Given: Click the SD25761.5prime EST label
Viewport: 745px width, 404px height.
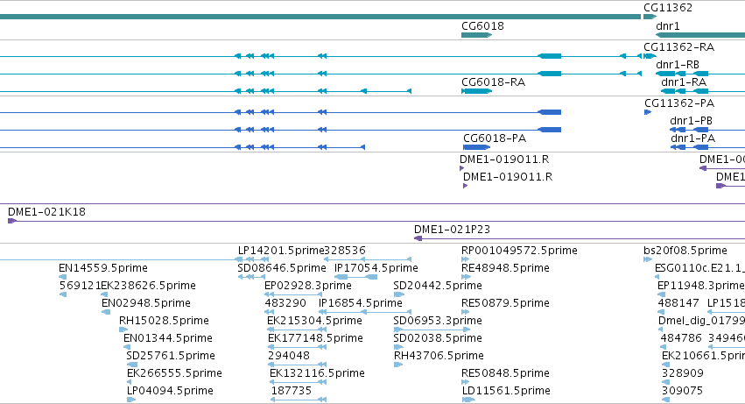Looking at the screenshot, I should [x=171, y=356].
